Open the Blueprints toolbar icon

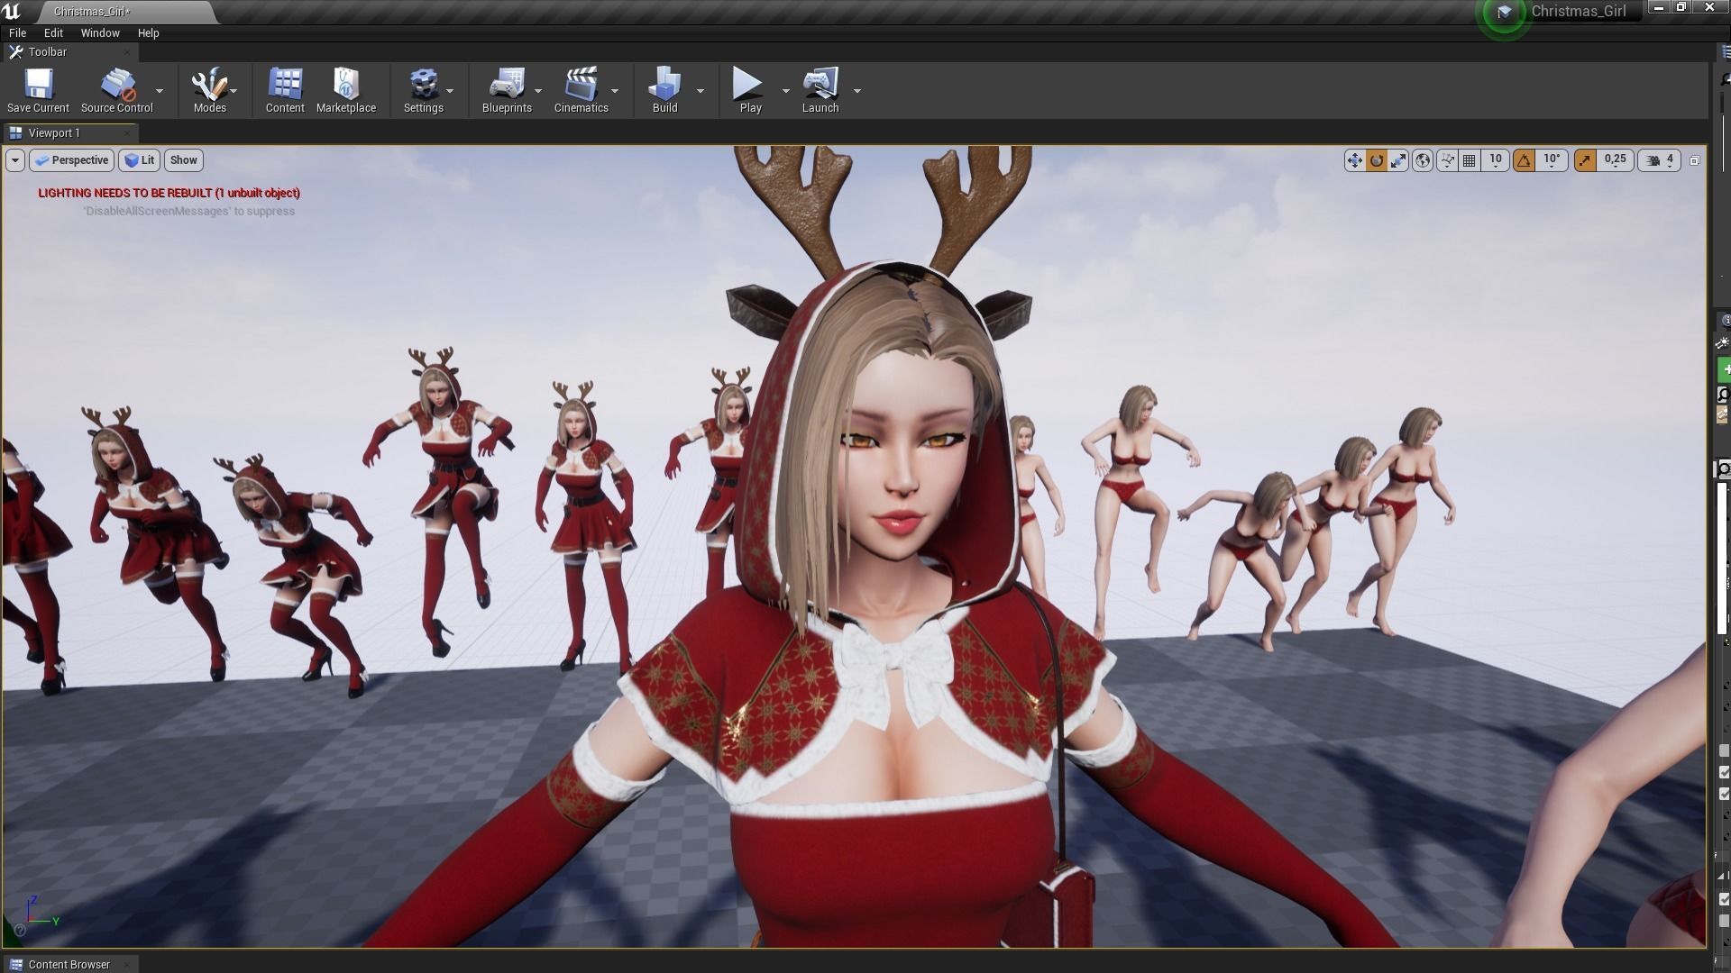tap(507, 84)
